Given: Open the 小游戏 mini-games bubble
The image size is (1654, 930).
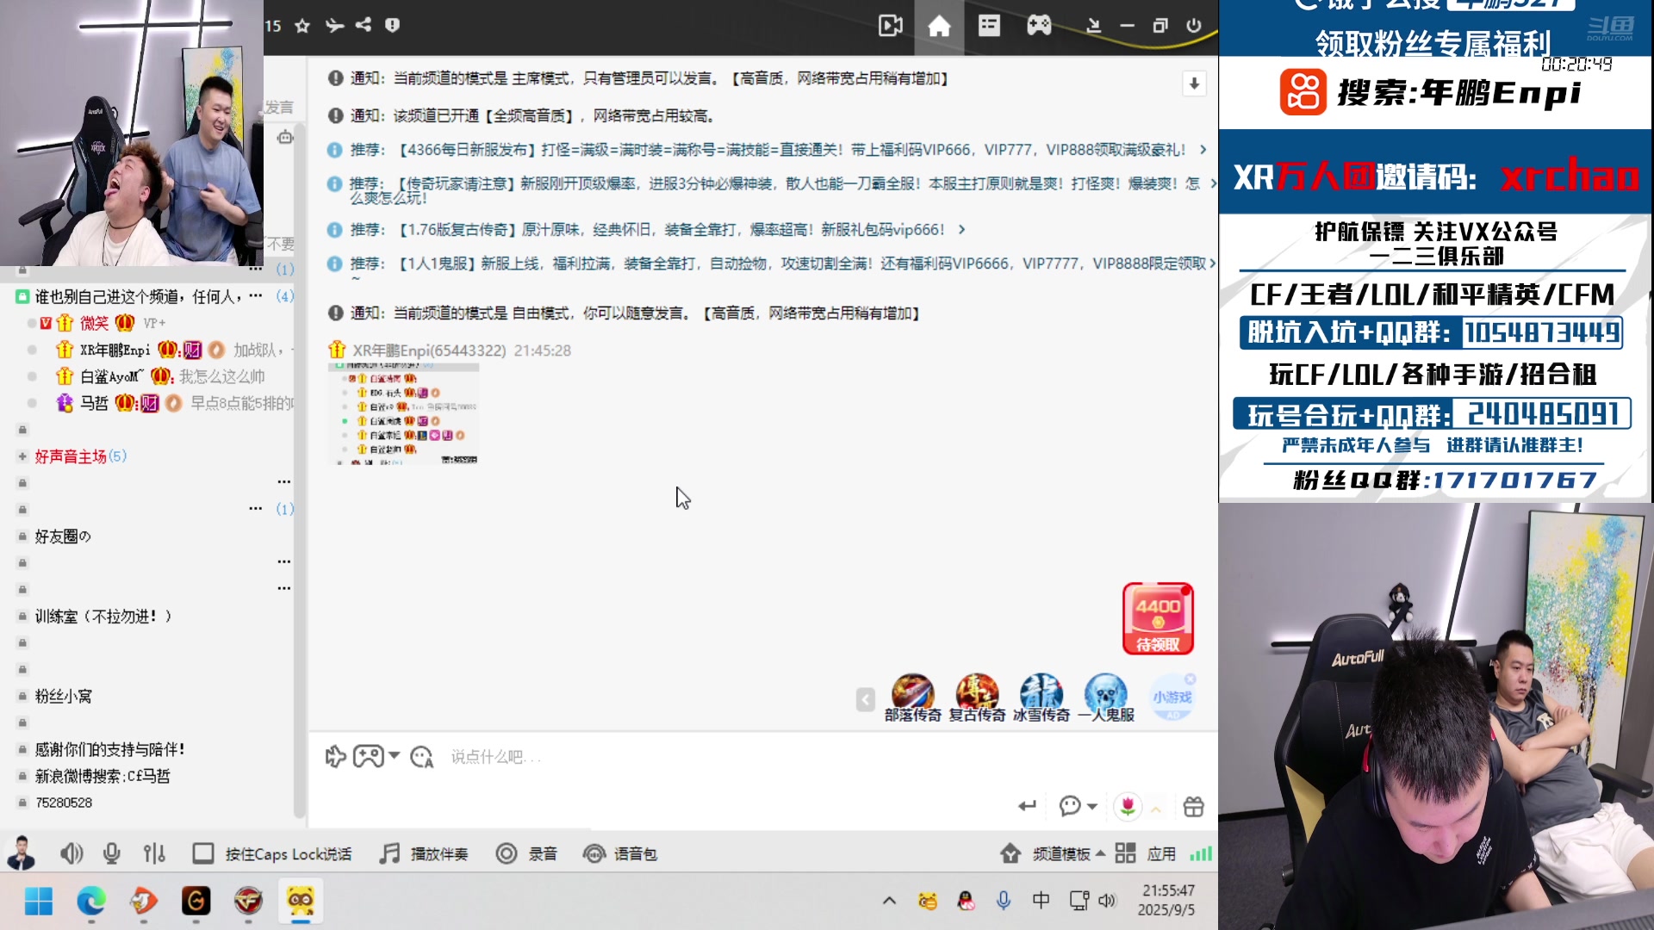Looking at the screenshot, I should click(x=1172, y=698).
